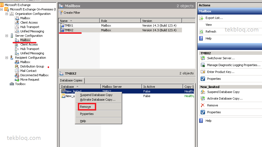Screen dimensions: 262x147
Task: Click the Microsoft Exchange root icon
Action: pyautogui.click(x=2, y=5)
